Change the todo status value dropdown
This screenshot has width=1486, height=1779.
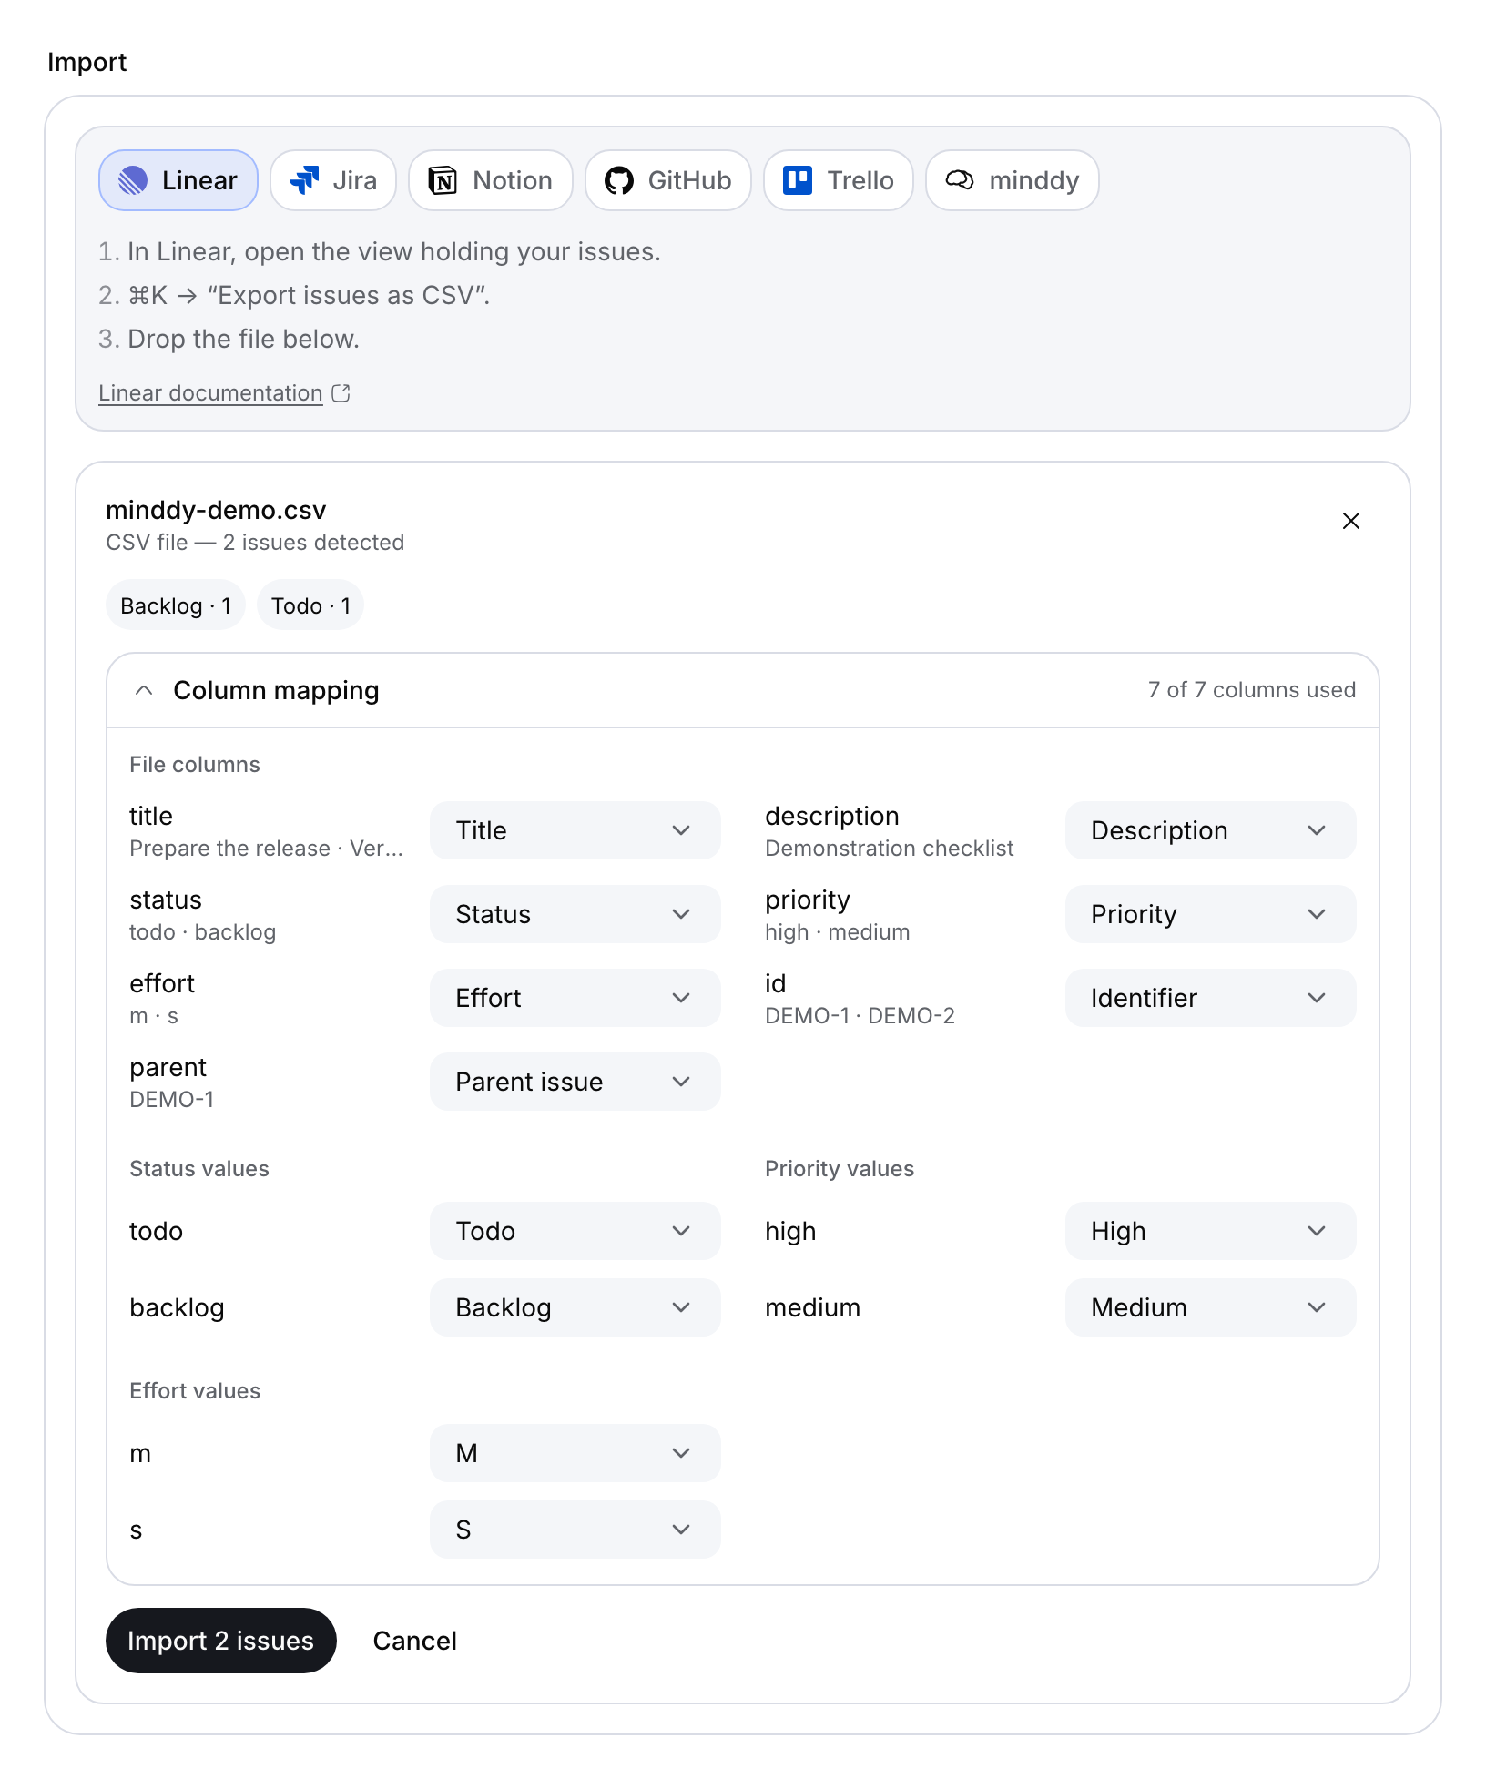[575, 1231]
